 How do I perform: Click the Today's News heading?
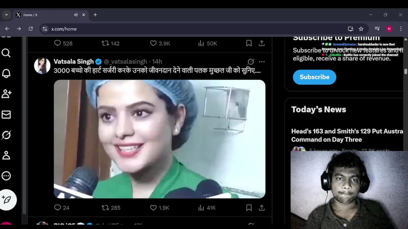(x=318, y=109)
